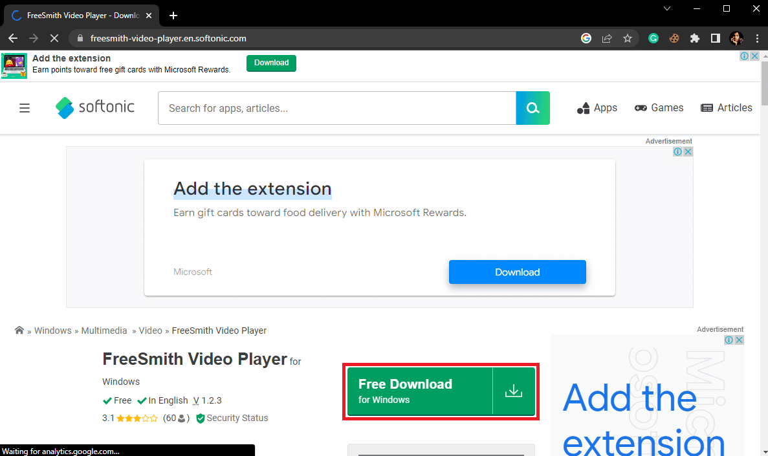Viewport: 768px width, 456px height.
Task: Click the address bar URL
Action: click(168, 38)
